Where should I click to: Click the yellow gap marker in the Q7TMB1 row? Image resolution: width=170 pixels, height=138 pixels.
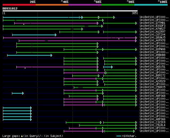click(24, 24)
